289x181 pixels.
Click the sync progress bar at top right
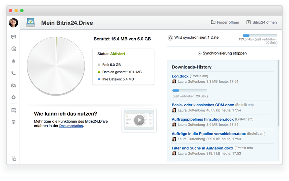260,35
